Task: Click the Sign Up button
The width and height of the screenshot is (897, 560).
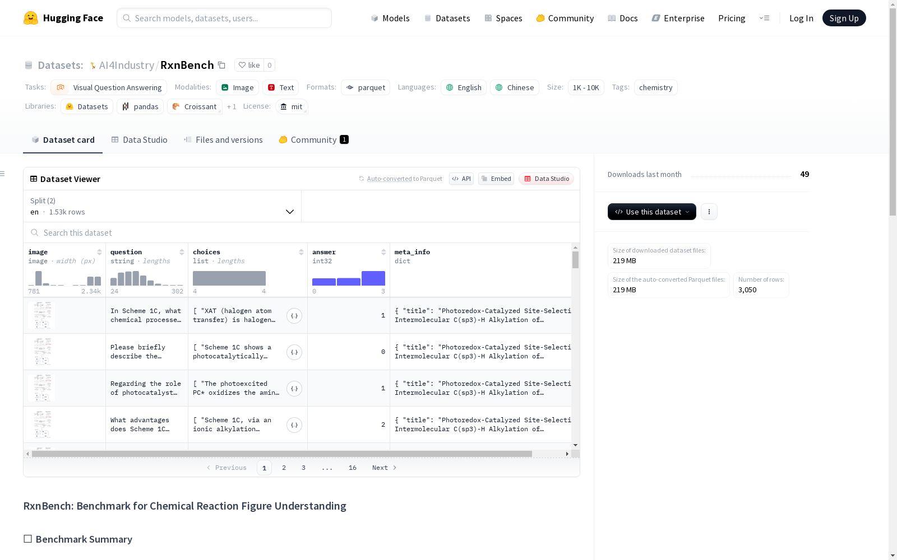Action: pyautogui.click(x=844, y=18)
